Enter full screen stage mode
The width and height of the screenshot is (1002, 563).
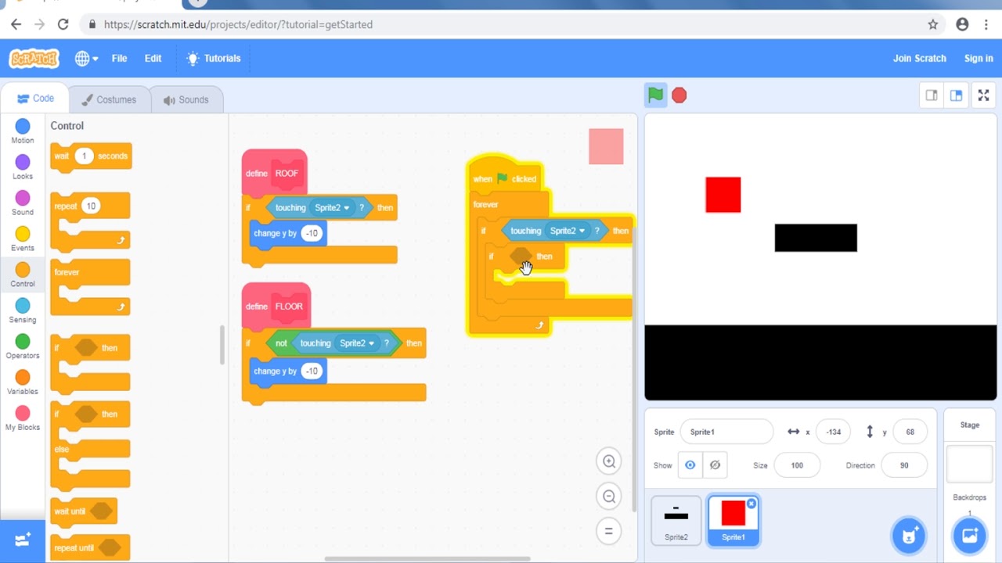coord(984,95)
